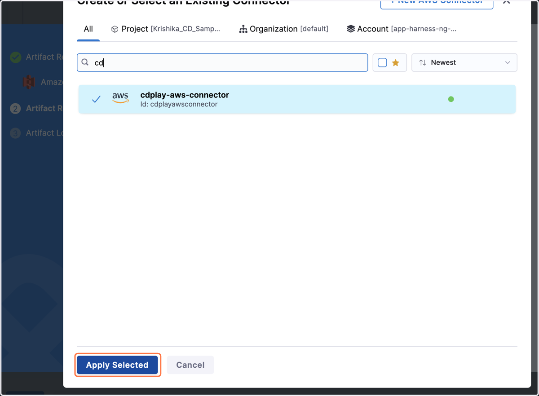Close the connector dialog with X
Viewport: 539px width, 396px height.
507,2
